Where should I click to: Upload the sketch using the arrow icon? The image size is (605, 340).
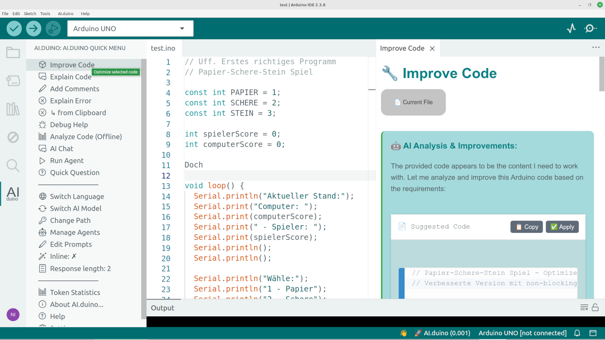[33, 28]
